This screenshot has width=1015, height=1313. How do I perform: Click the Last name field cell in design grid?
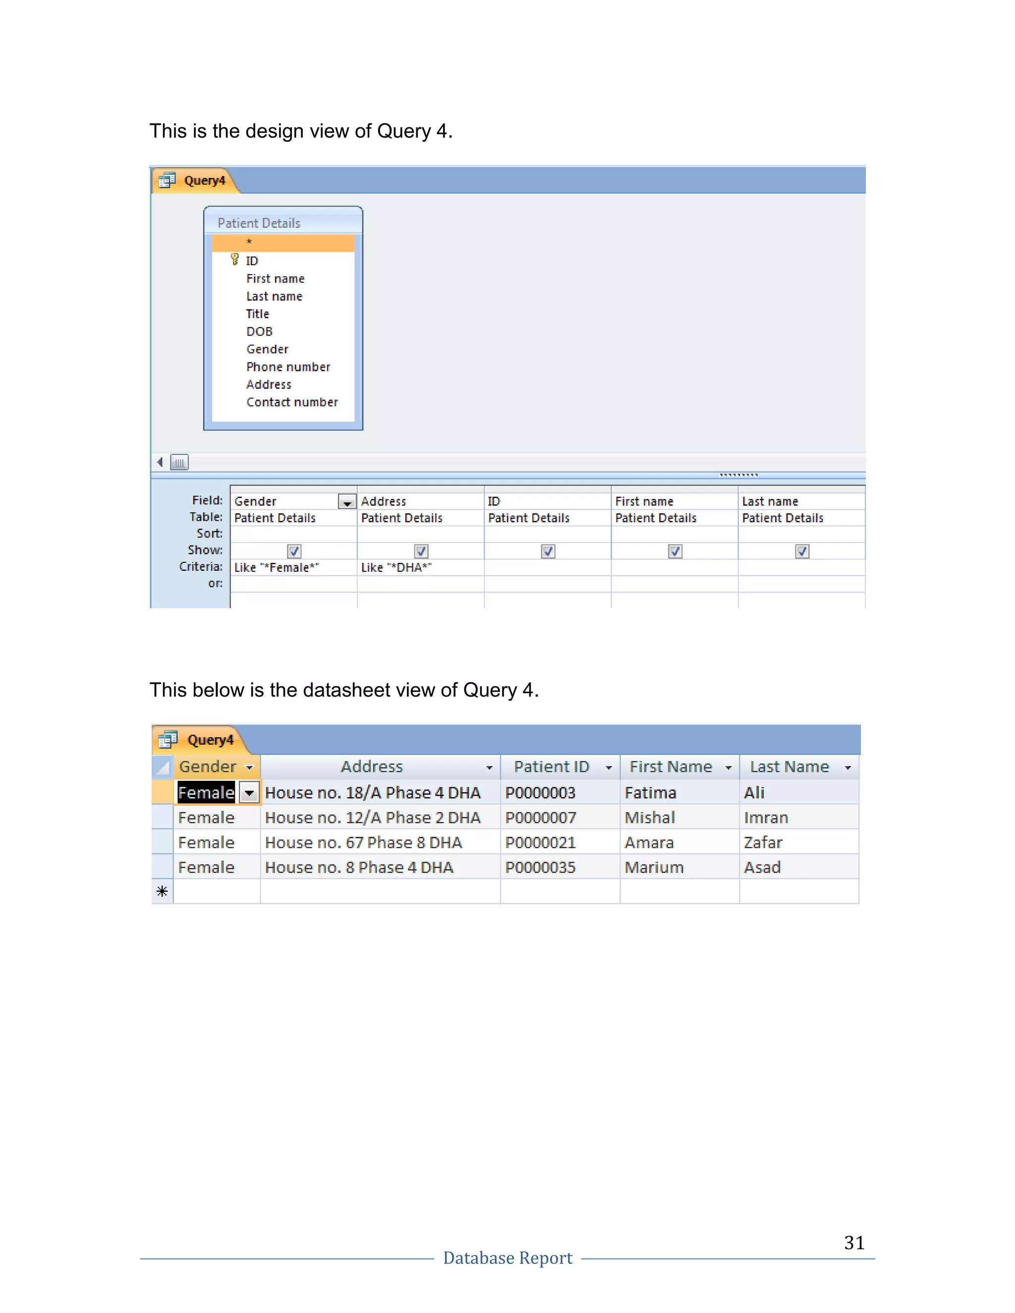[801, 501]
